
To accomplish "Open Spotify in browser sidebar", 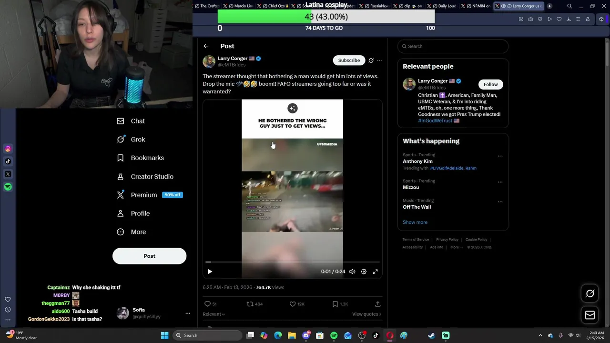I will (x=8, y=187).
